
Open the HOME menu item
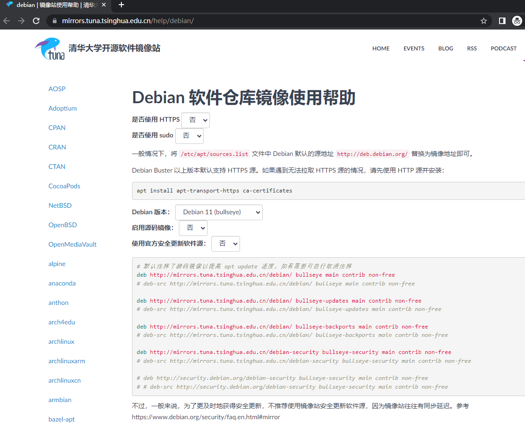click(381, 49)
